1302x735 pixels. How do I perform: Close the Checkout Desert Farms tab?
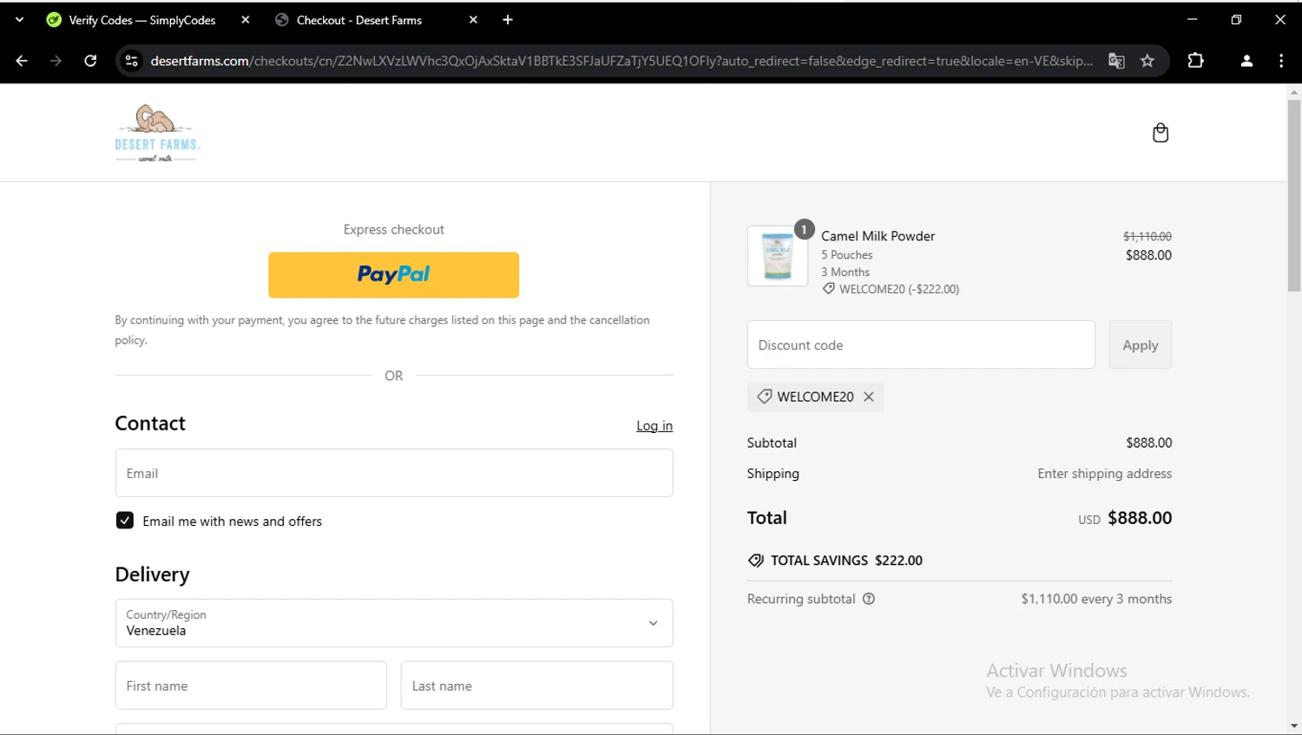[x=473, y=20]
